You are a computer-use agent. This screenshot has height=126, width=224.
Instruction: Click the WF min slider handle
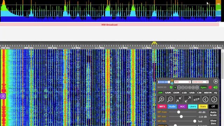point(181,117)
